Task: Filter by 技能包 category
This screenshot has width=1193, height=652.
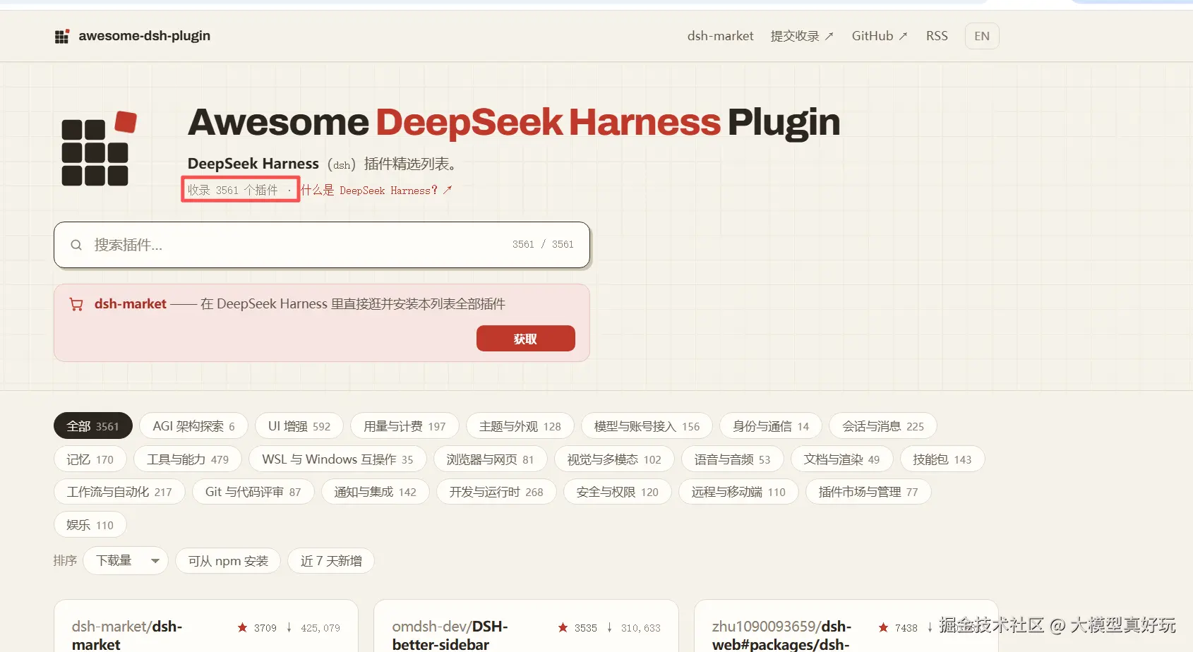Action: point(942,459)
